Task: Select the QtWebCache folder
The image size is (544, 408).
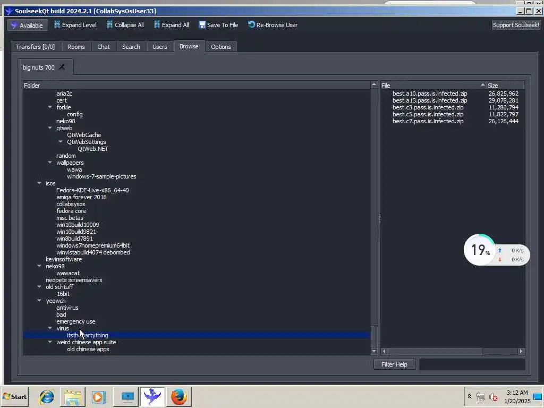Action: (84, 135)
